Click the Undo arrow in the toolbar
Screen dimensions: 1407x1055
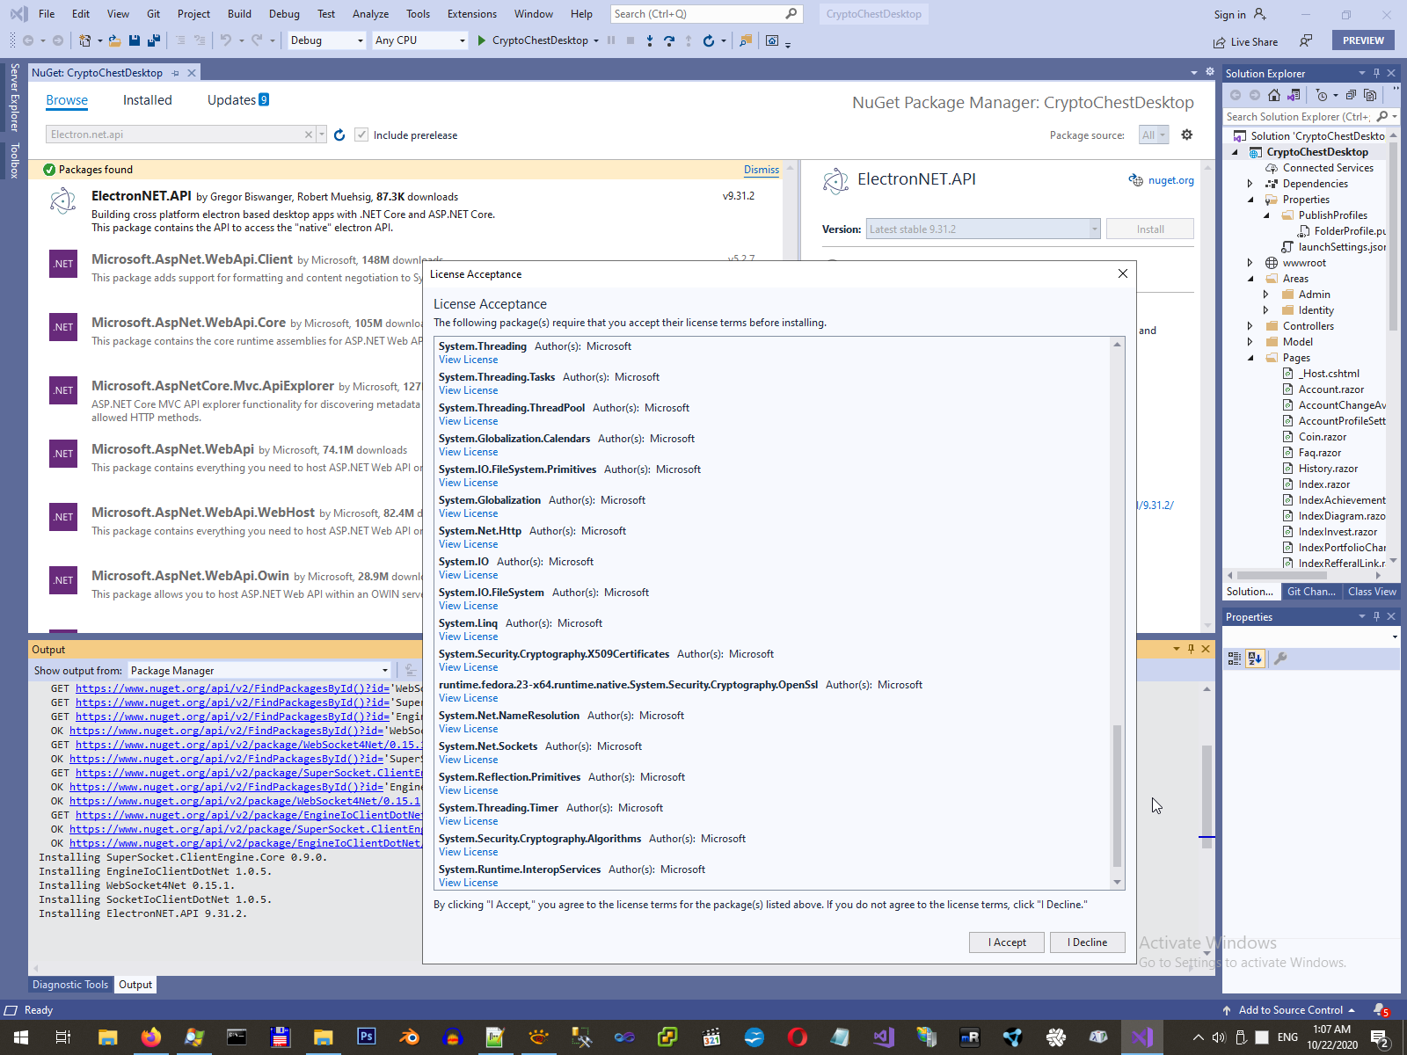226,40
